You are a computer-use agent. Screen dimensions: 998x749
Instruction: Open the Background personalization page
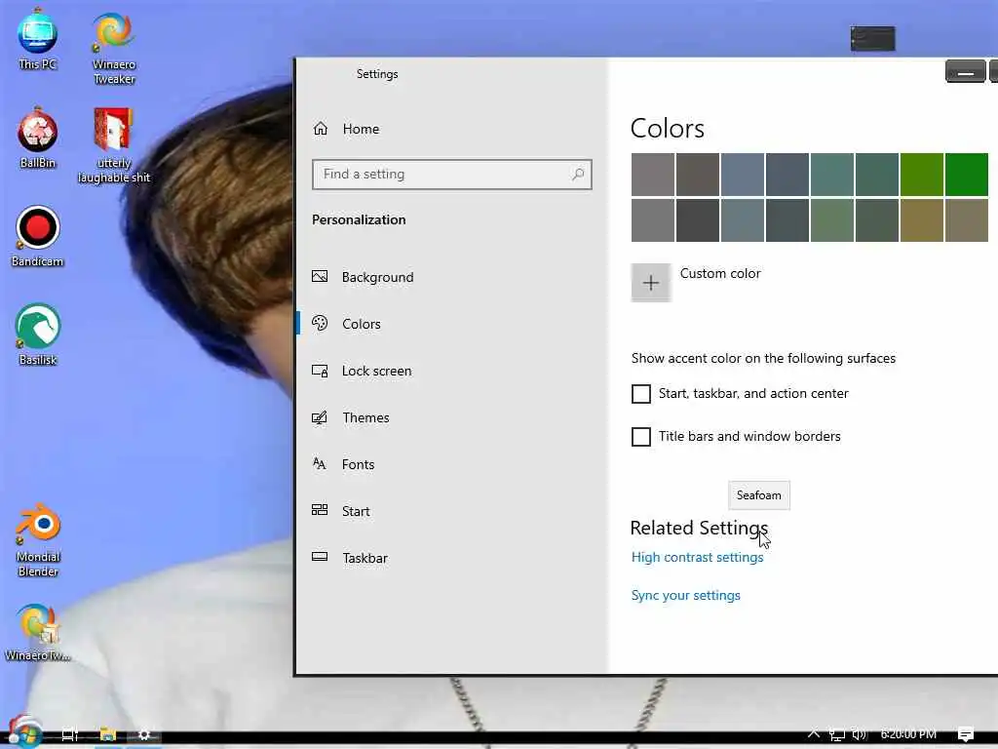pos(363,277)
